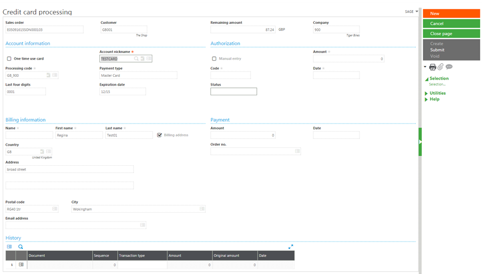Click the search icon in History section
Screen dimensions: 482x274
[x=21, y=246]
